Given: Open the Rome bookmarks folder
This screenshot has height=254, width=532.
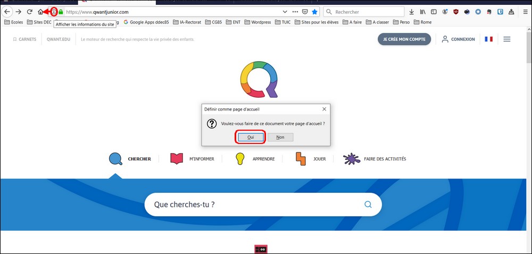Looking at the screenshot, I should pyautogui.click(x=423, y=22).
